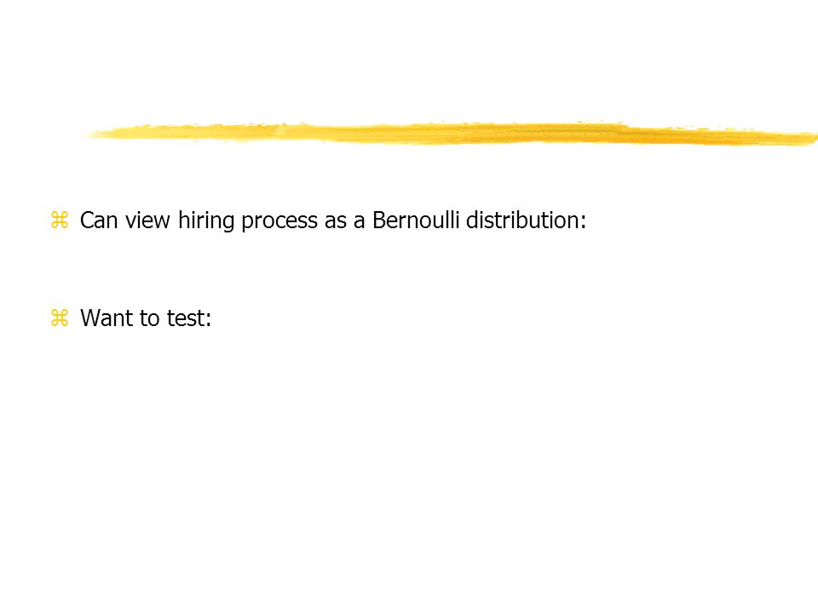818x613 pixels.
Task: Click the word 'Want' in the second bullet
Action: coord(106,318)
